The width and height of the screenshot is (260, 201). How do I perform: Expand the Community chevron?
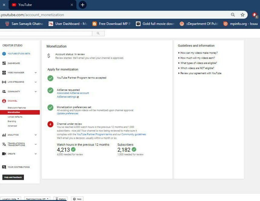pos(36,91)
